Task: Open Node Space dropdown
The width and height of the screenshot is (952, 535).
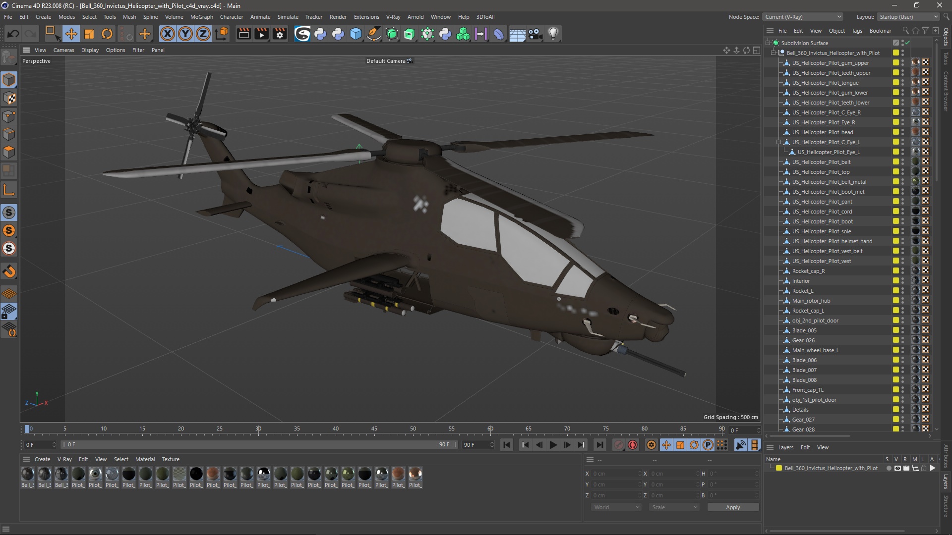Action: 803,17
